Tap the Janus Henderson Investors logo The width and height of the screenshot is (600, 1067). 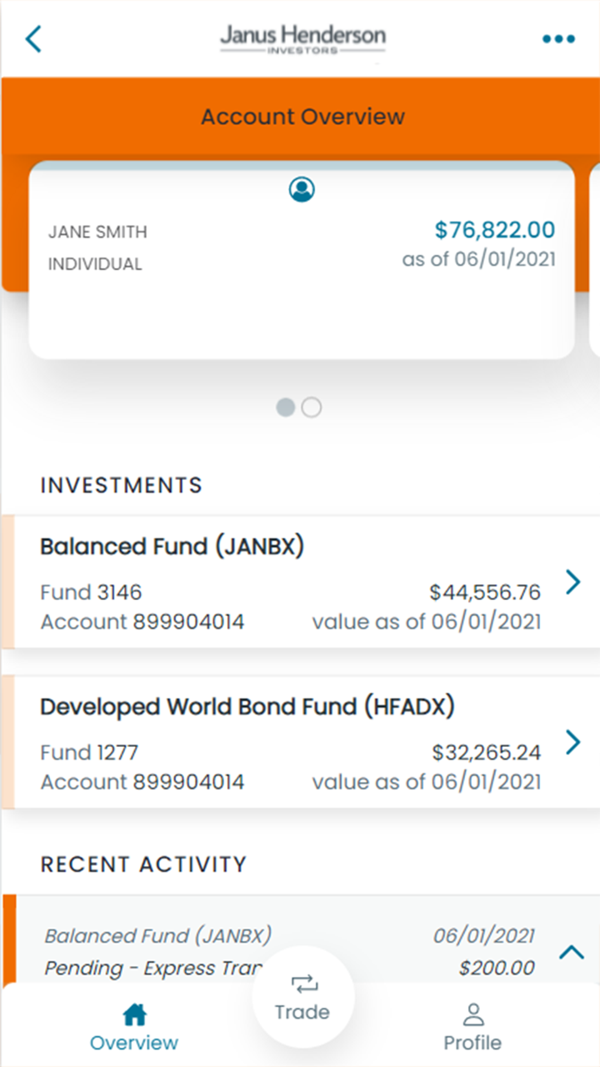pyautogui.click(x=302, y=39)
